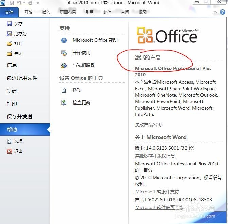Switch to the 邮件 ribbon tab
The image size is (228, 224).
pos(107,12)
